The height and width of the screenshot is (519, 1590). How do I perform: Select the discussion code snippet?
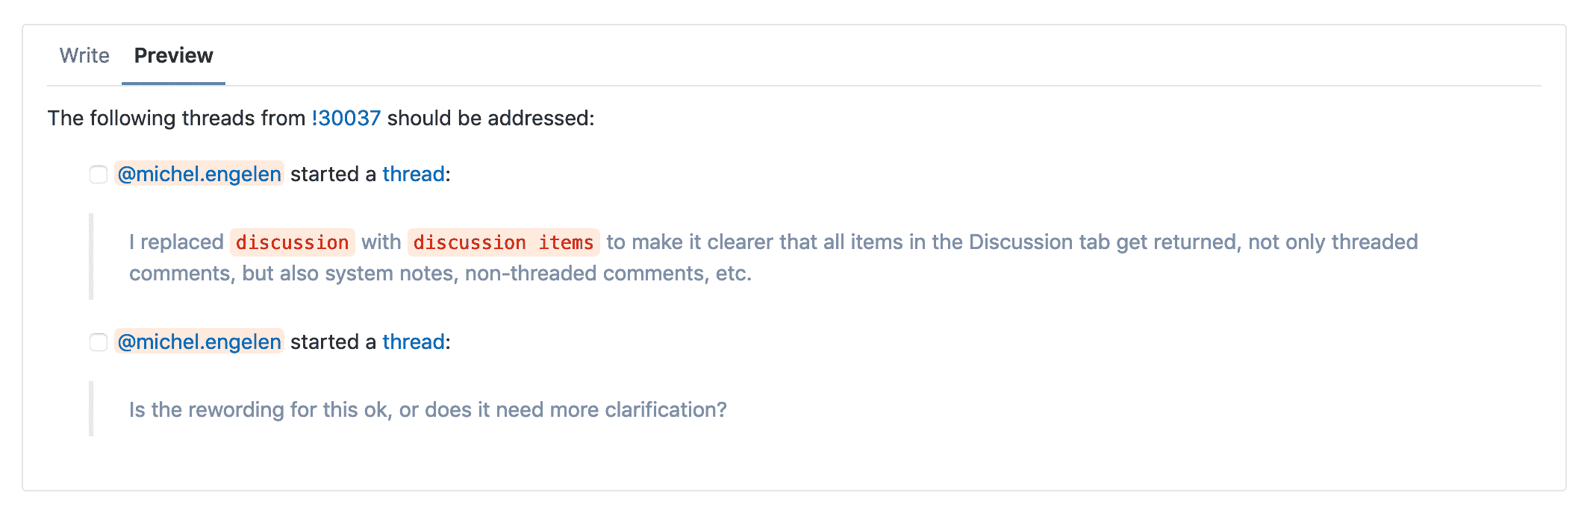pyautogui.click(x=291, y=242)
